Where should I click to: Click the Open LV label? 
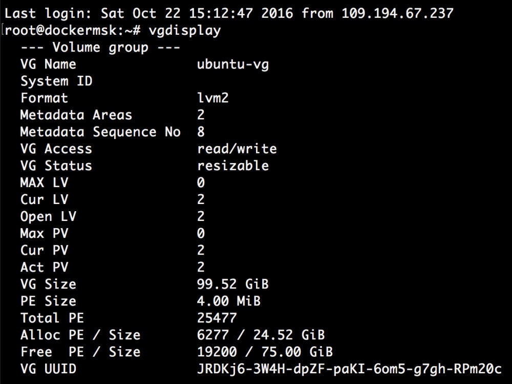pyautogui.click(x=48, y=216)
